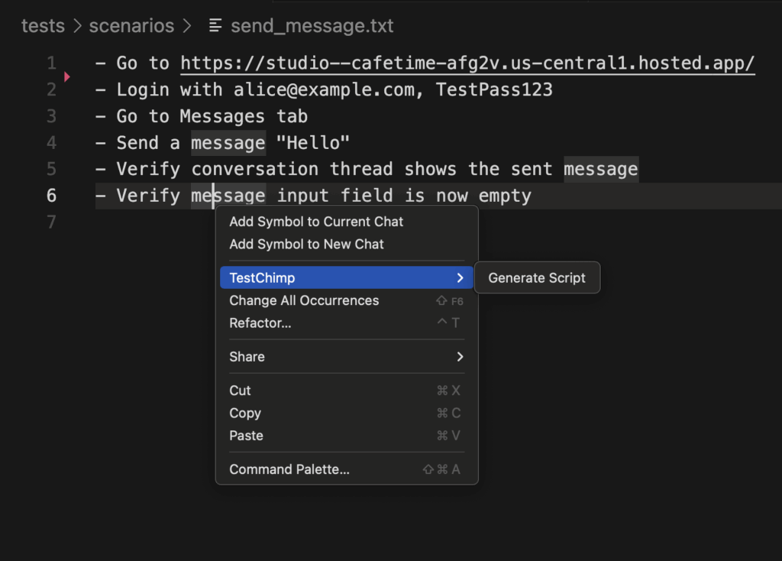This screenshot has height=561, width=782.
Task: Expand the Share submenu arrow
Action: pos(460,357)
